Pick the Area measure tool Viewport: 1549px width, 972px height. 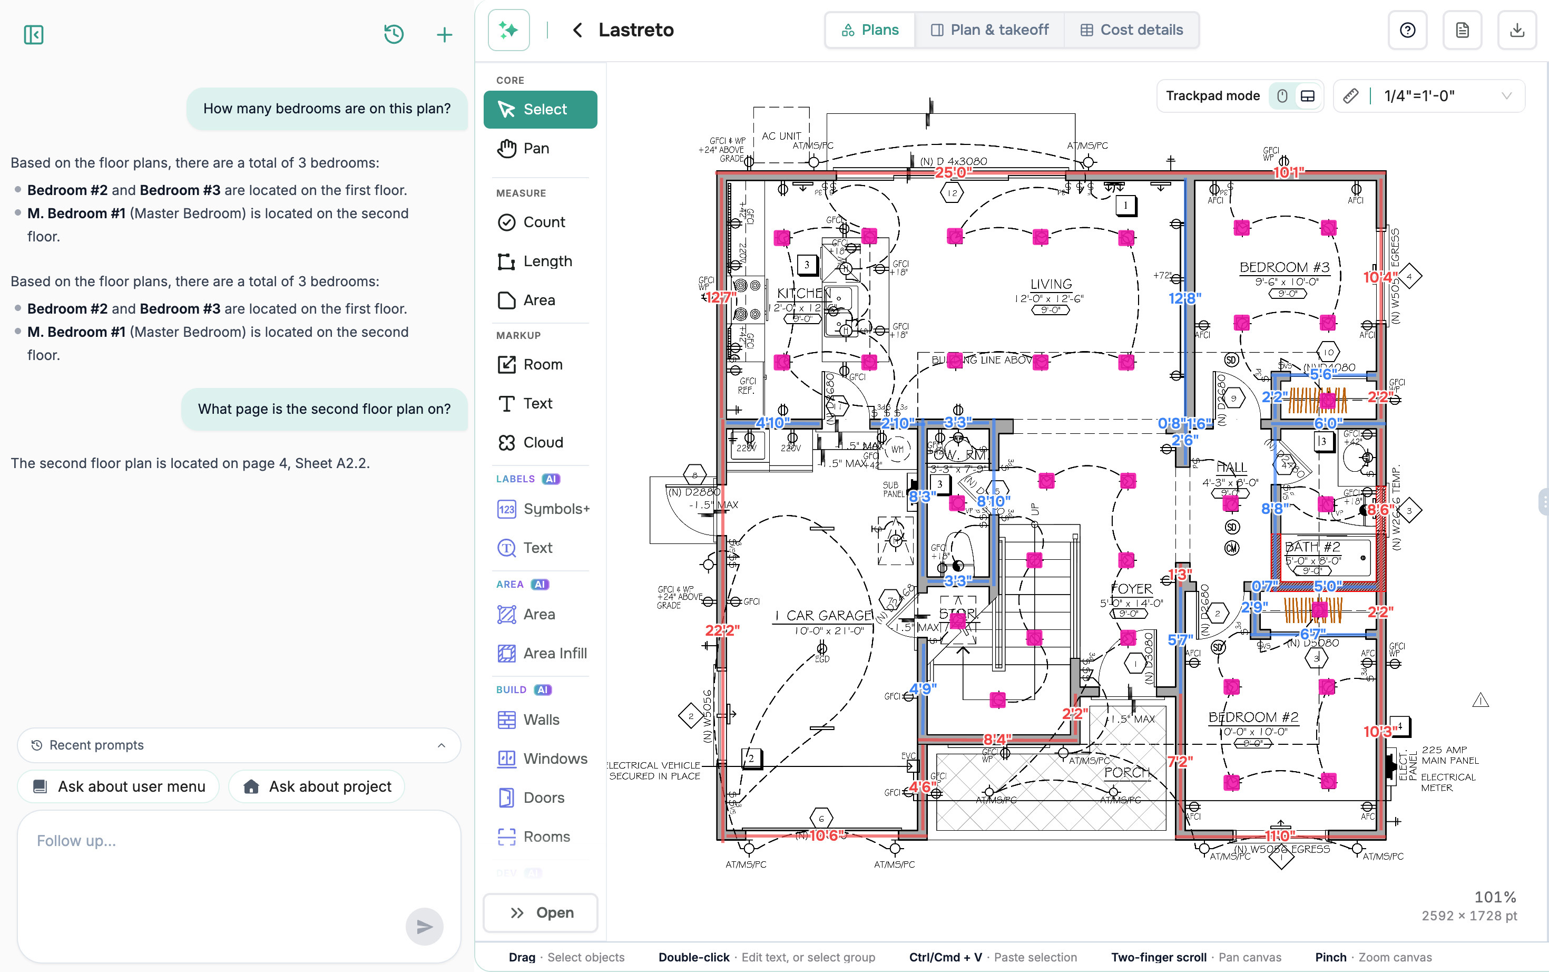coord(541,300)
